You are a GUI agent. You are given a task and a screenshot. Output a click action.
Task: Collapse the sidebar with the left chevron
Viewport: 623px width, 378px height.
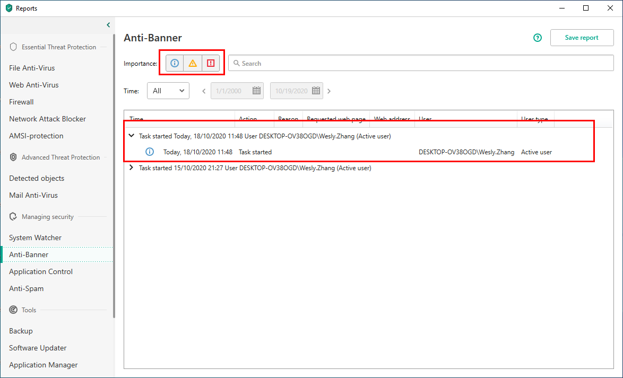coord(108,25)
